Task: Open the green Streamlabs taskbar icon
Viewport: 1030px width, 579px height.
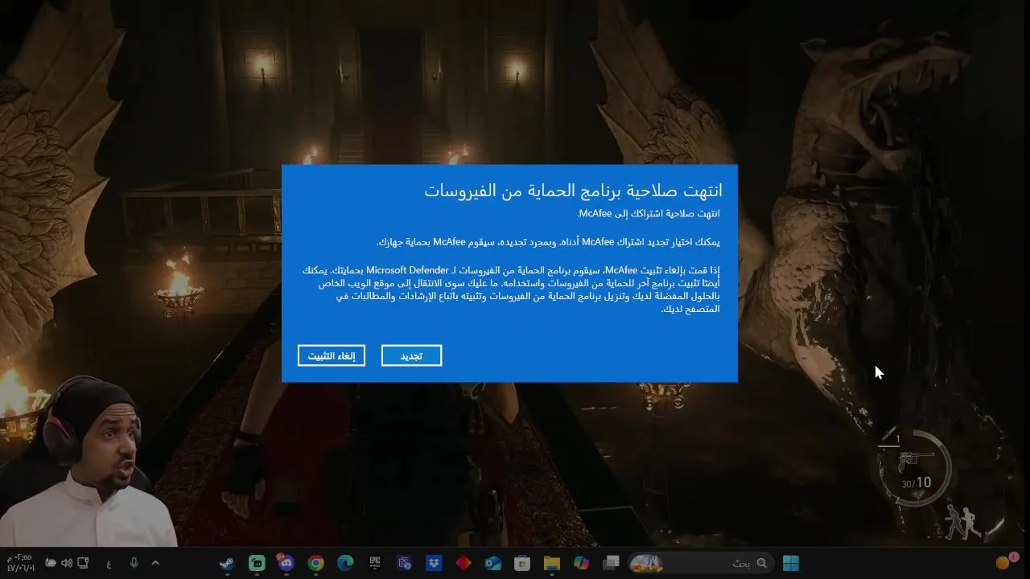Action: click(257, 563)
